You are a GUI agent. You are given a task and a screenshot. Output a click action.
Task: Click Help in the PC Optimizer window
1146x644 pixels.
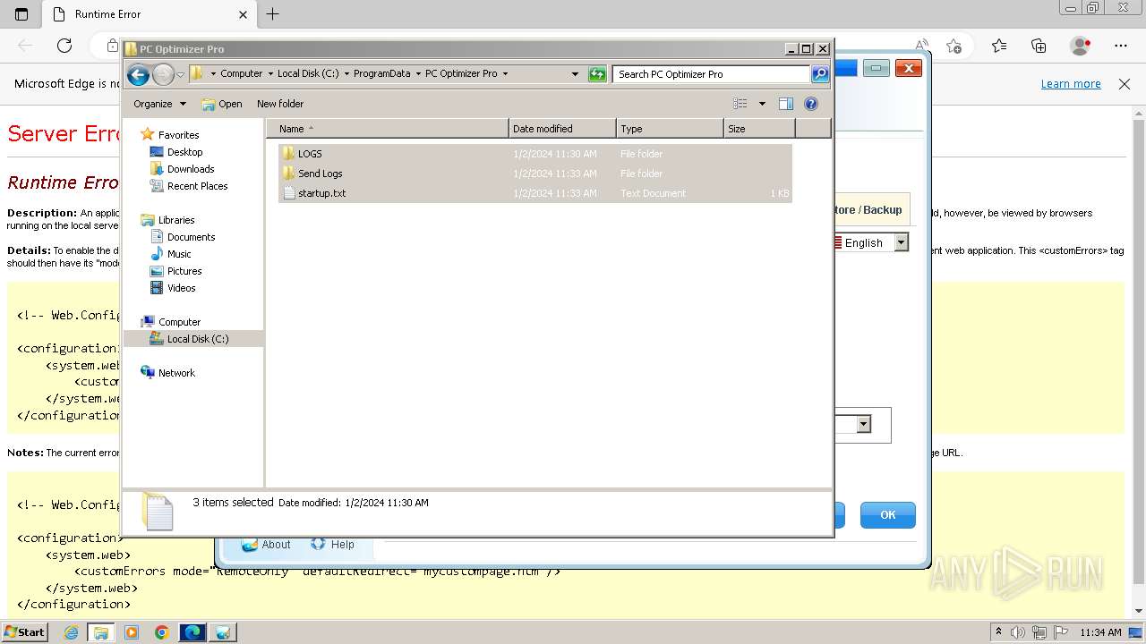332,545
